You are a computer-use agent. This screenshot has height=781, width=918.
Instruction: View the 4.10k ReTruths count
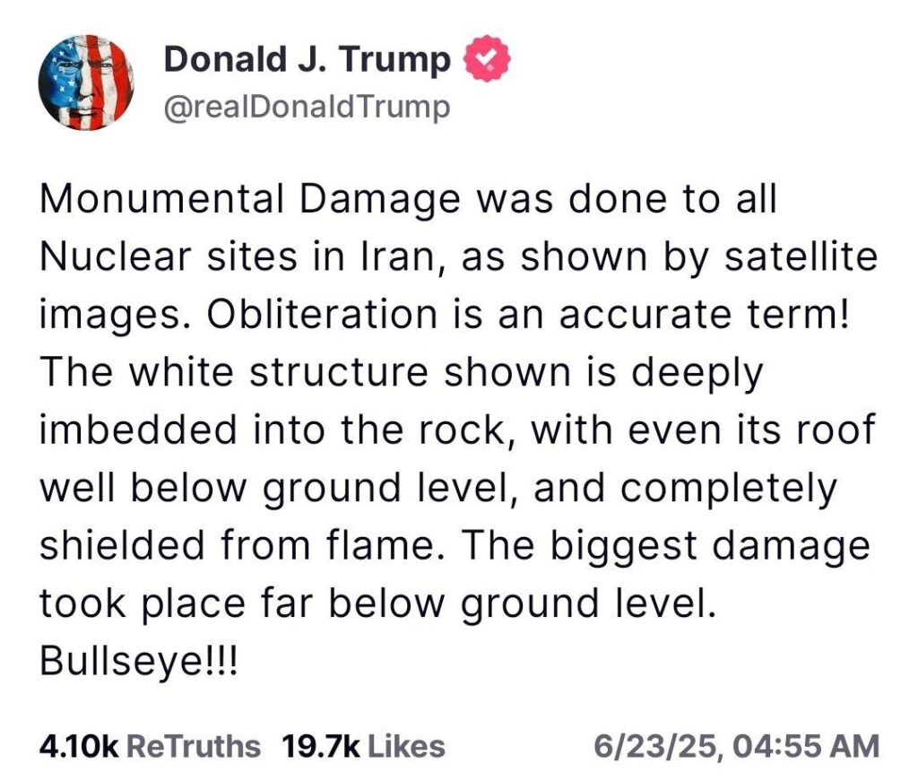point(79,746)
